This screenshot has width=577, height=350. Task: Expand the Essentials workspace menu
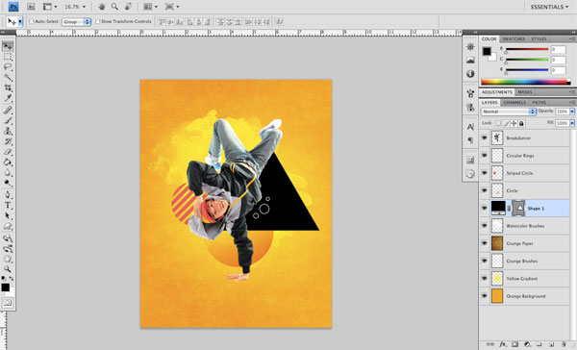(x=549, y=7)
